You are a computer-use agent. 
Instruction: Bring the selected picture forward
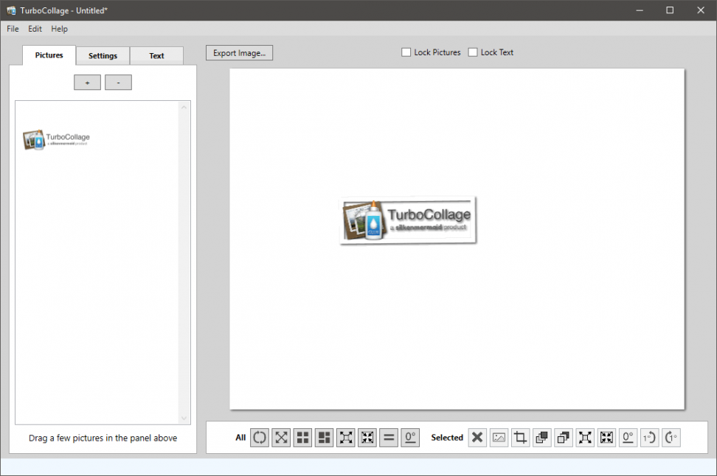click(541, 437)
